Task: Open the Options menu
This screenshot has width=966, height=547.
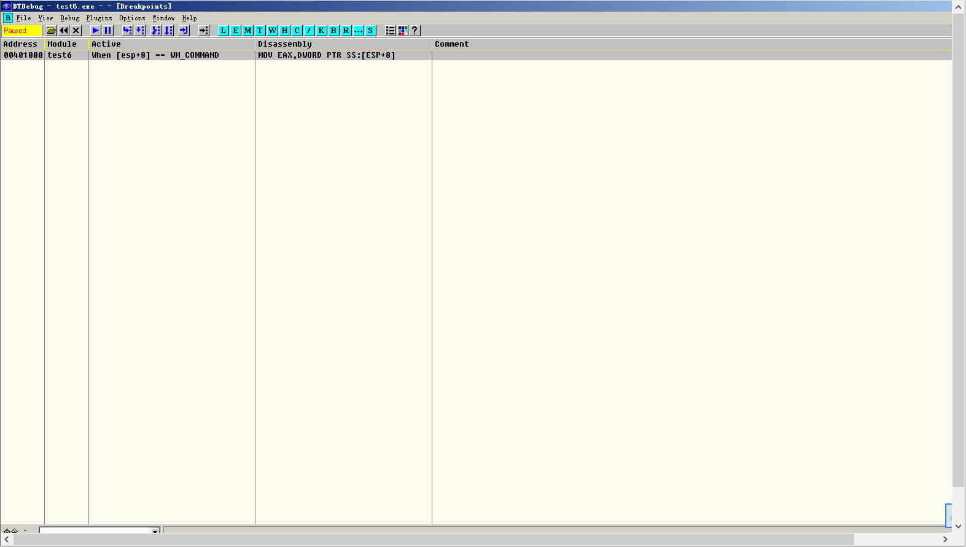Action: [132, 18]
